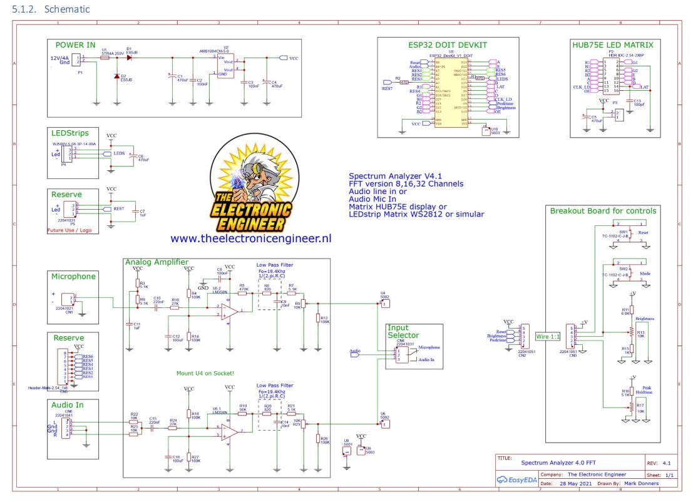Select the 'Analog Amplifier' block title
Viewport: 693px width, 502px height.
[x=157, y=262]
